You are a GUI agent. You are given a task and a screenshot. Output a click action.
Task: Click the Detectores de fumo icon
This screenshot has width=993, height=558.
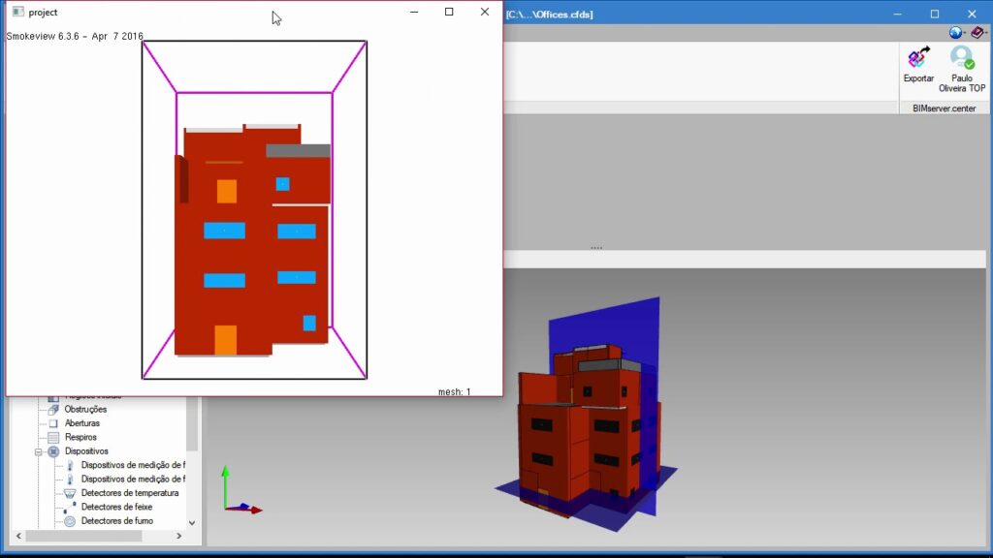pyautogui.click(x=70, y=521)
